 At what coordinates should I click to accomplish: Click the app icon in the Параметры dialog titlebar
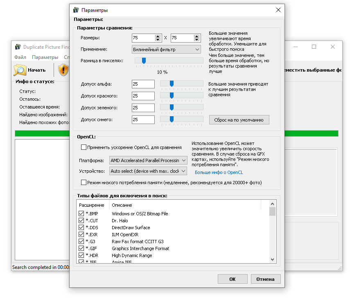(76, 10)
